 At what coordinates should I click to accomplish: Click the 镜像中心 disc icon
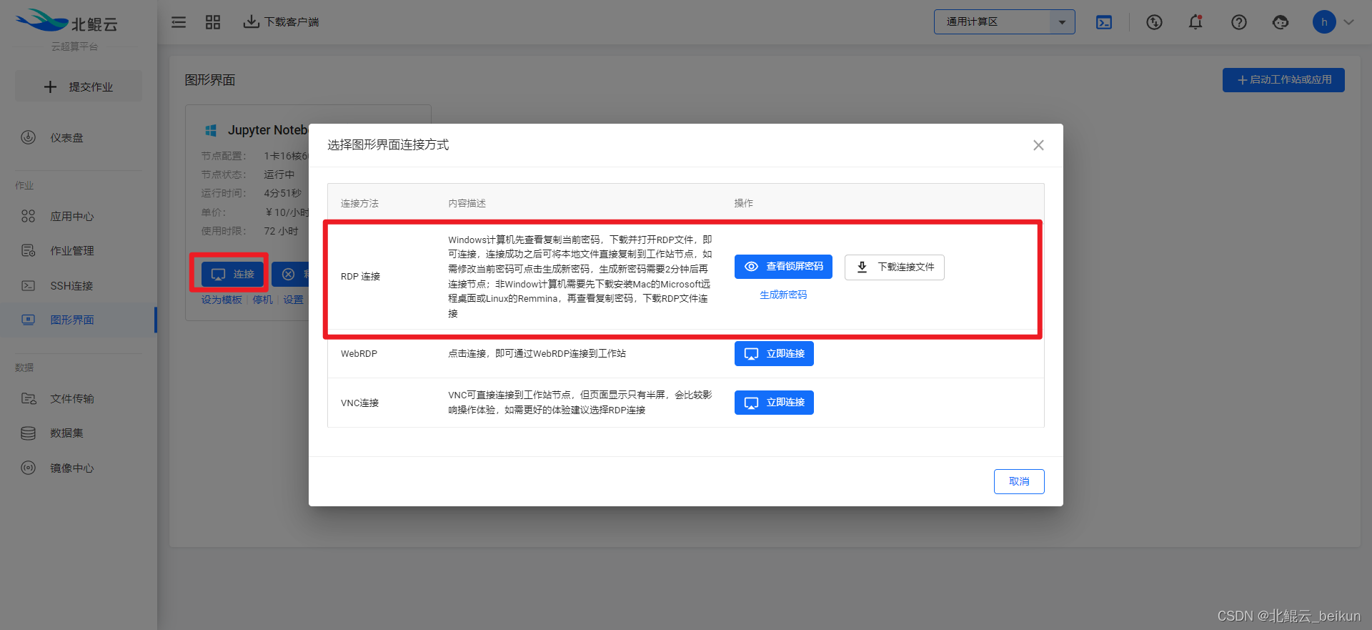tap(28, 468)
